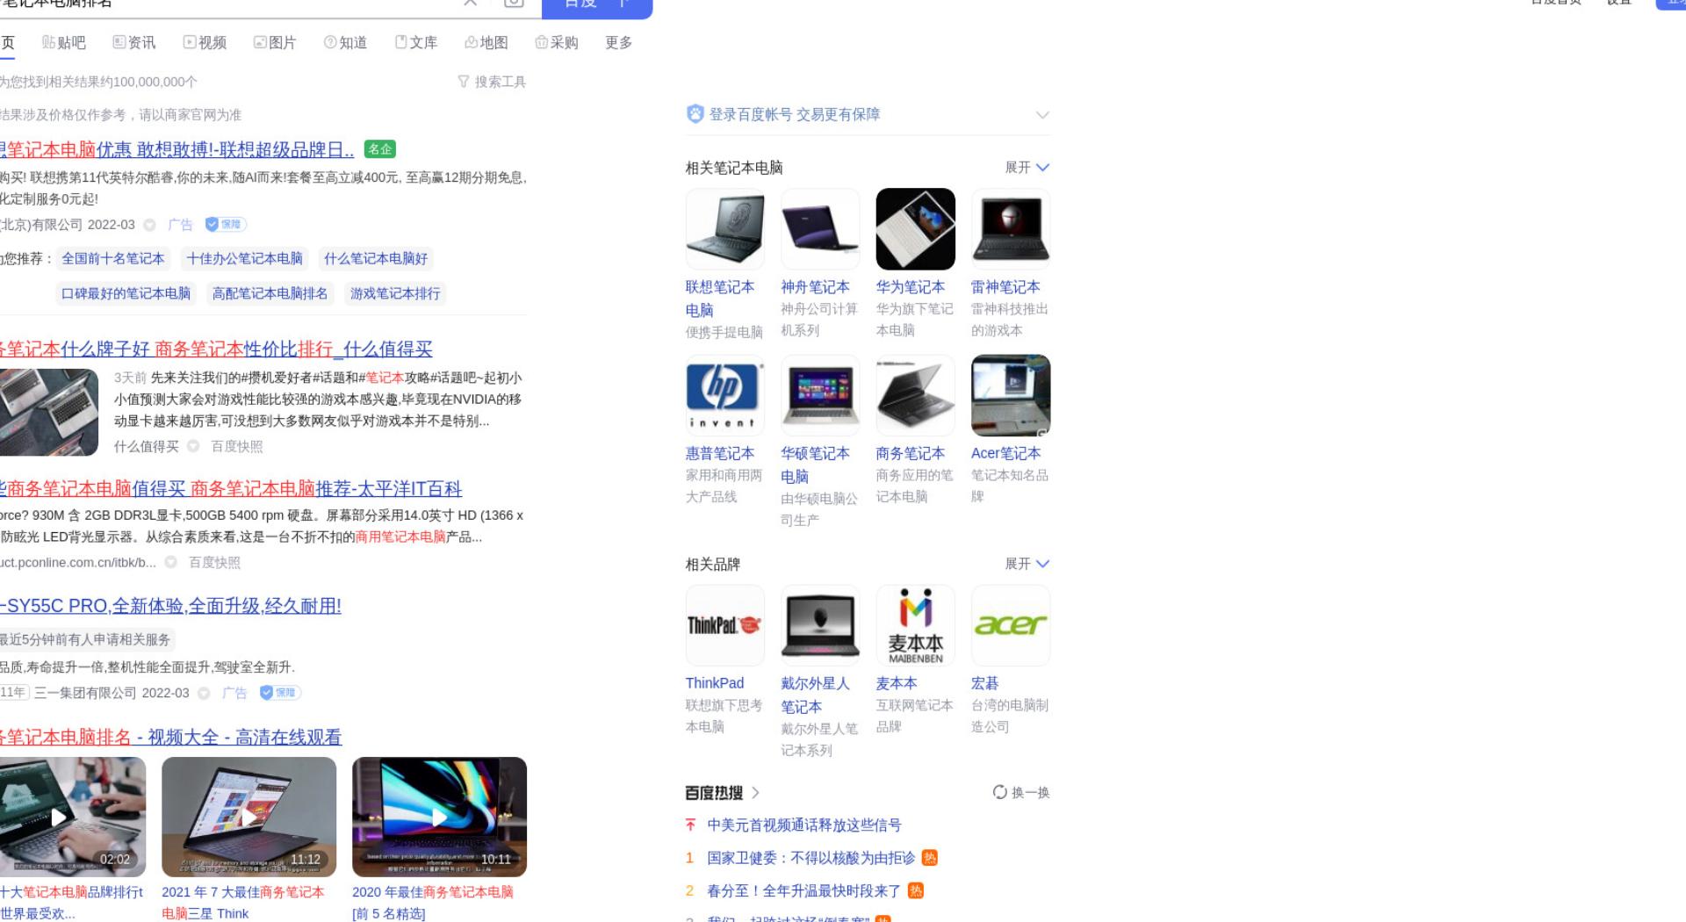1686x922 pixels.
Task: Click the laptop thumbnail of the 什么值得买 result
Action: coord(49,412)
